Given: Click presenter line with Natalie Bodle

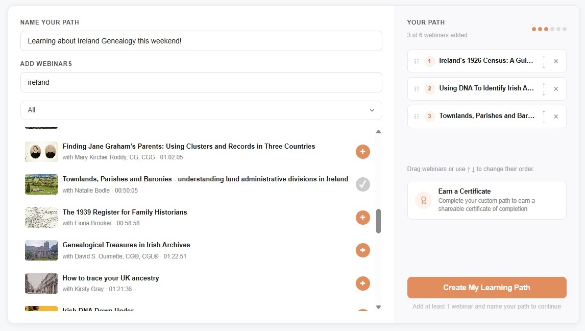Looking at the screenshot, I should [100, 191].
